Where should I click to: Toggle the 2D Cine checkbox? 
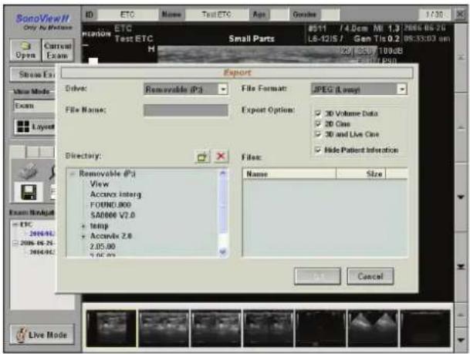tap(318, 123)
